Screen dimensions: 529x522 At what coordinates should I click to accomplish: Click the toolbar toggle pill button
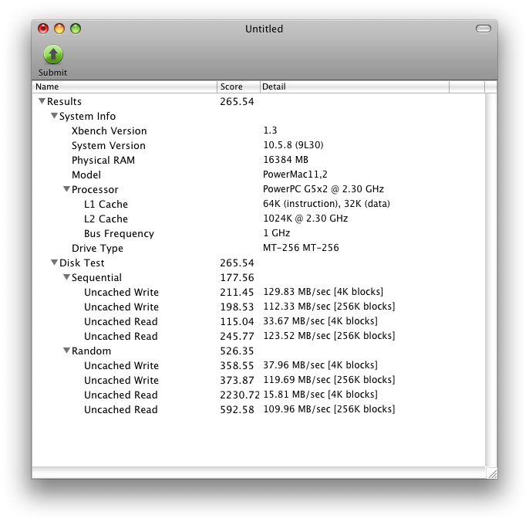[x=483, y=29]
